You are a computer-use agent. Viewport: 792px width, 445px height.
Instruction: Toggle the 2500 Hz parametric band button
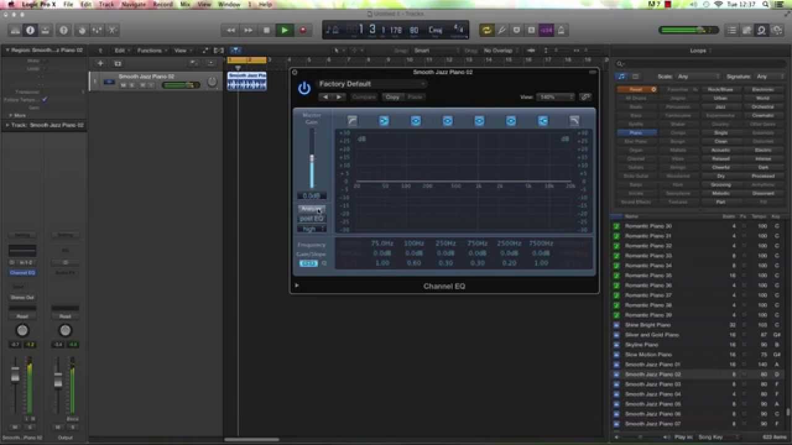pyautogui.click(x=511, y=121)
